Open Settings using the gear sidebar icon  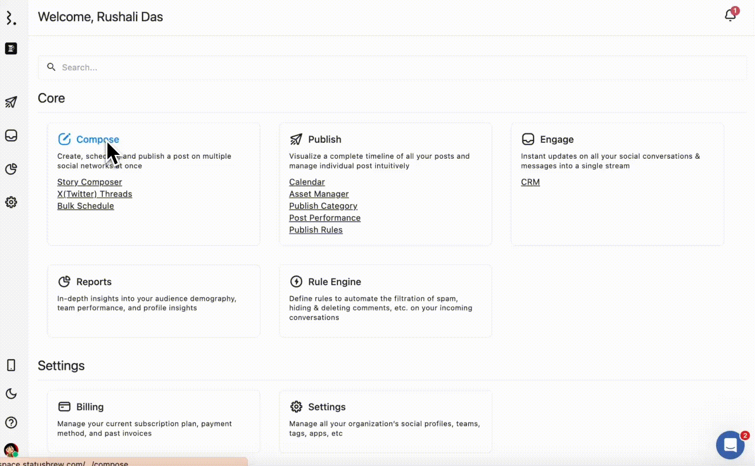pyautogui.click(x=11, y=202)
